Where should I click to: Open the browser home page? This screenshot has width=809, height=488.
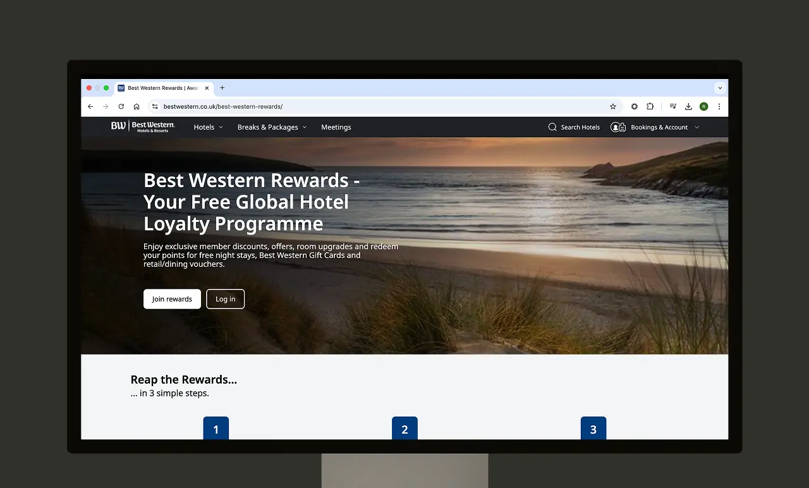click(x=137, y=107)
